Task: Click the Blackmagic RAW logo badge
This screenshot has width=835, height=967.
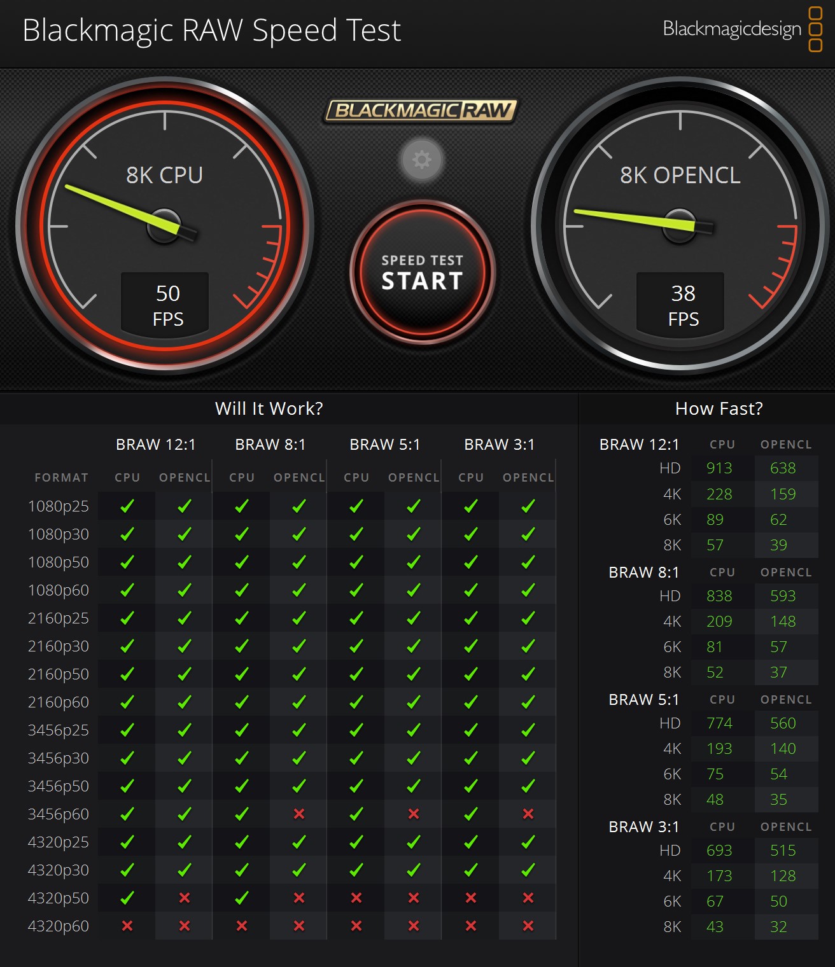Action: tap(421, 111)
